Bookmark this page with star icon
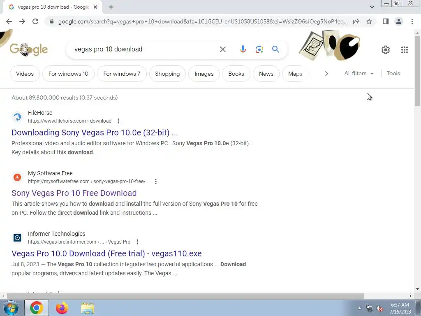Viewport: 421px width, 316px height. [x=369, y=21]
